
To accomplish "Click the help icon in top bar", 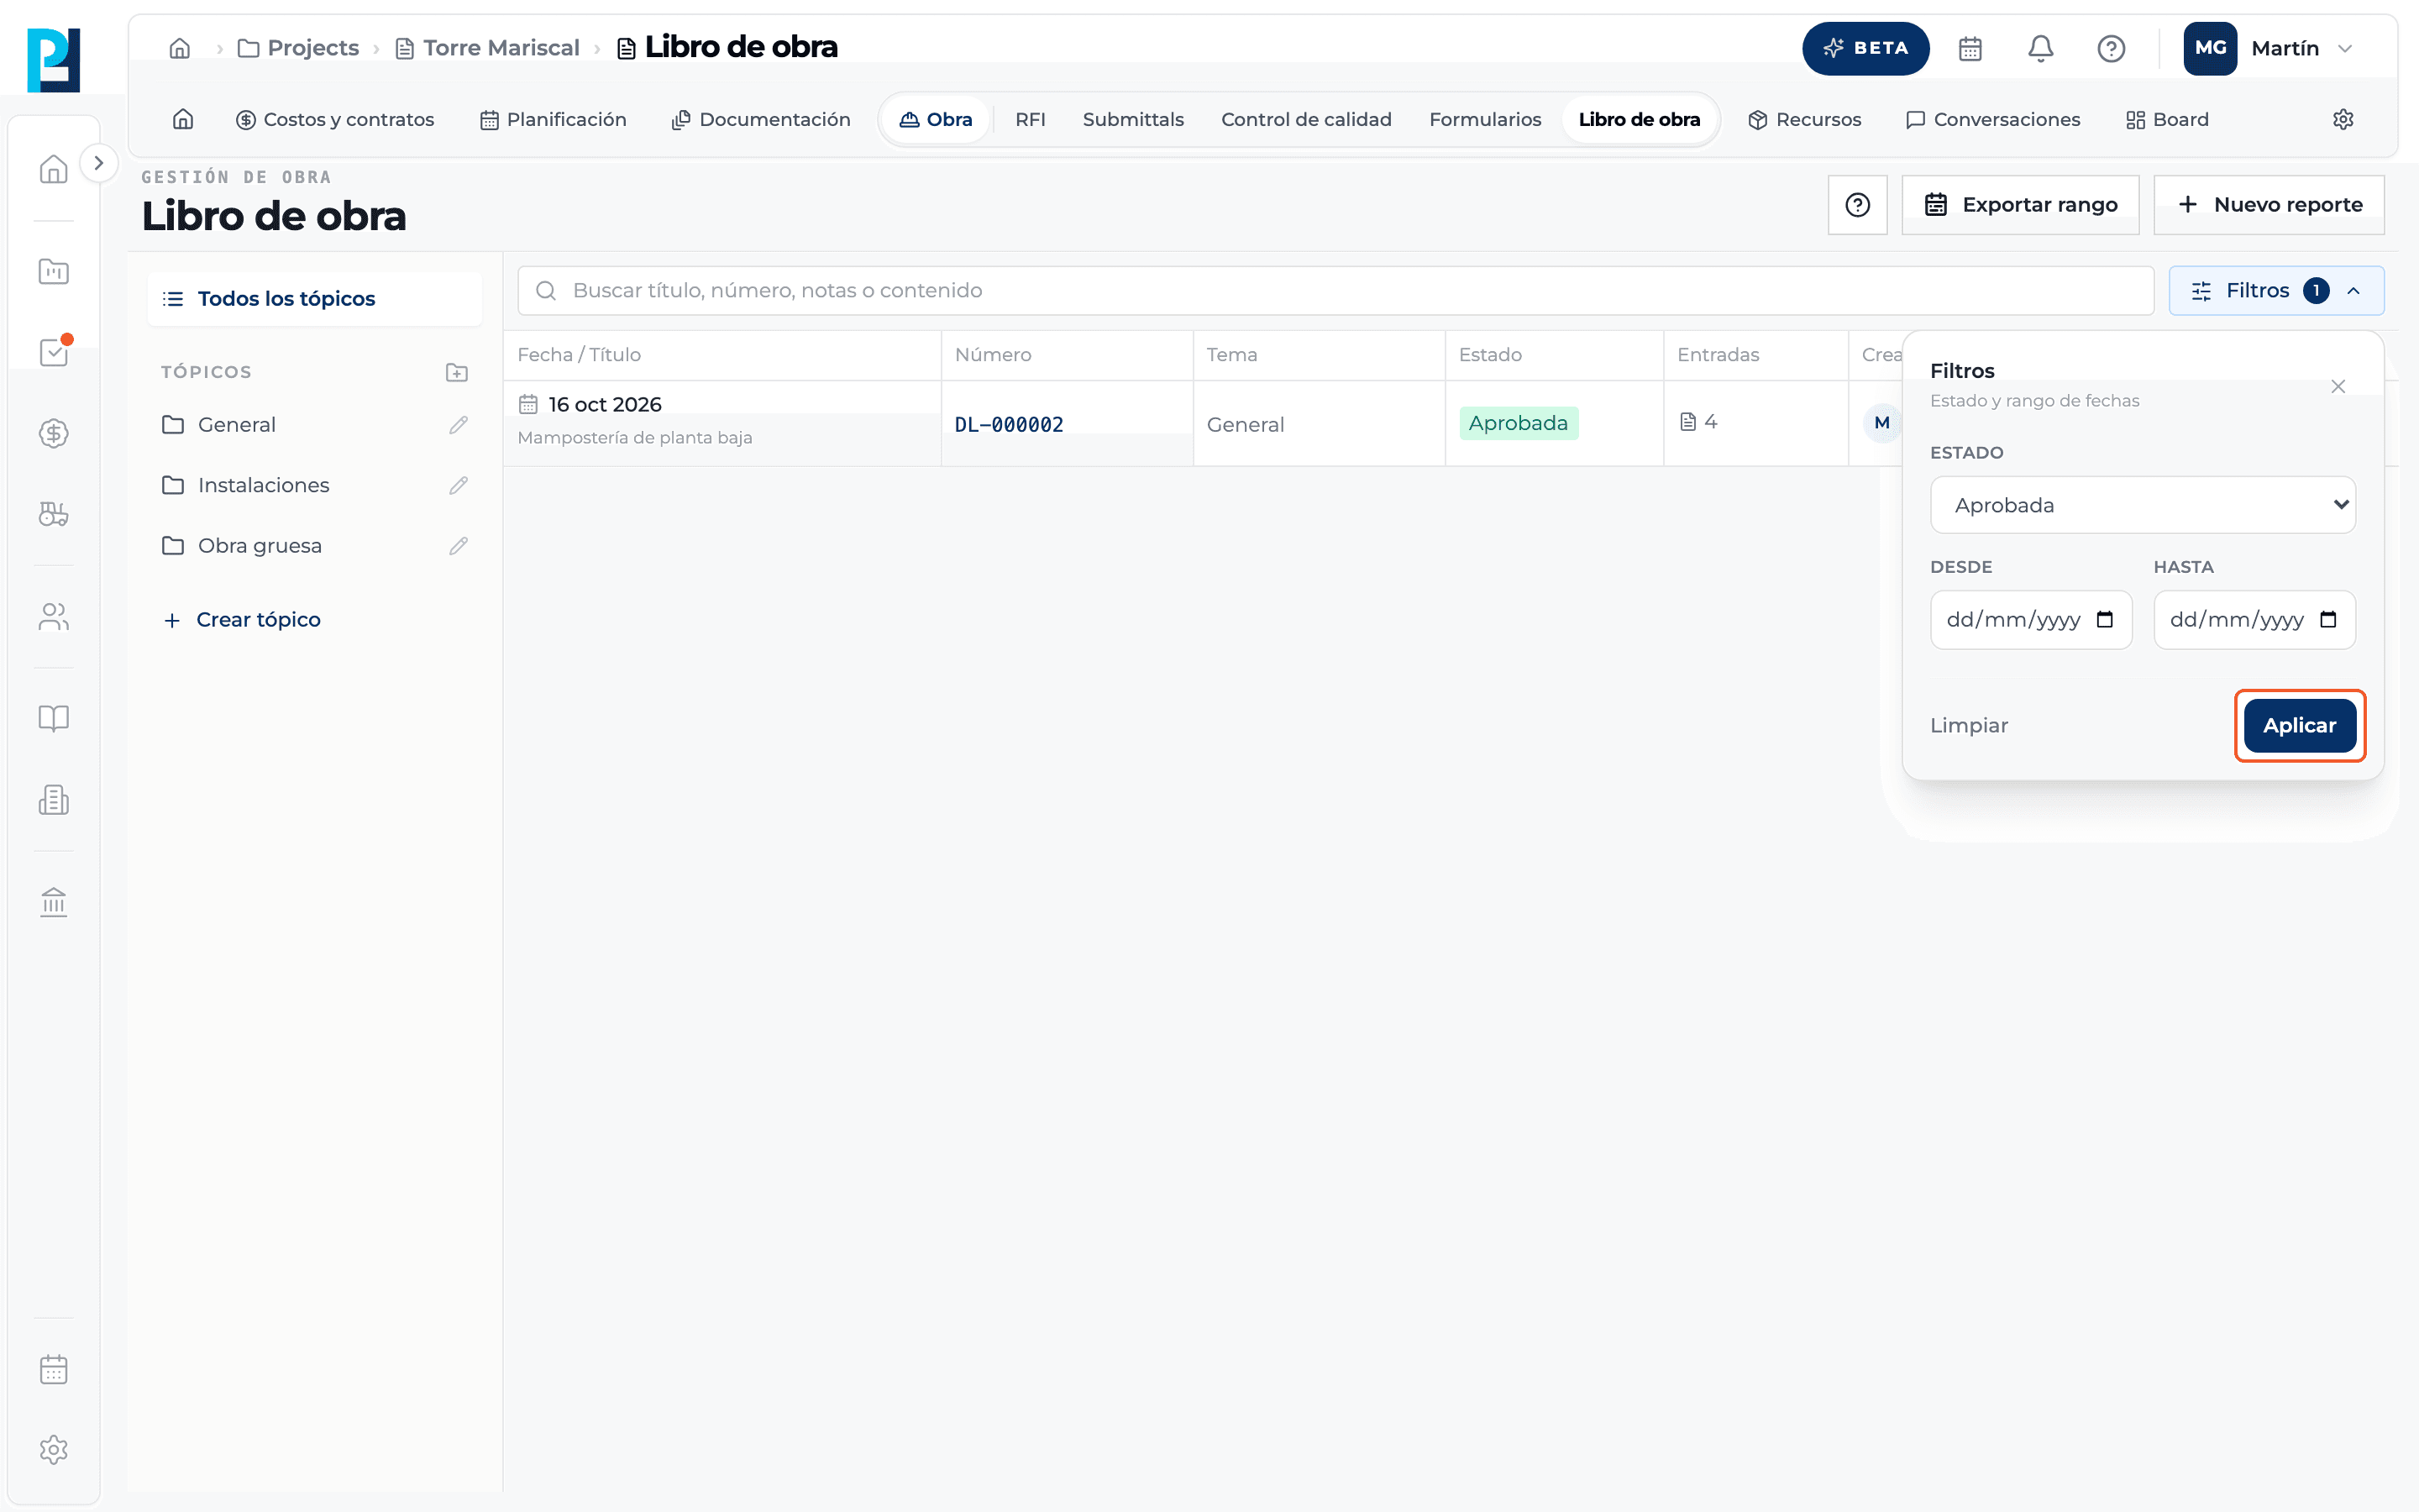I will tap(2111, 48).
